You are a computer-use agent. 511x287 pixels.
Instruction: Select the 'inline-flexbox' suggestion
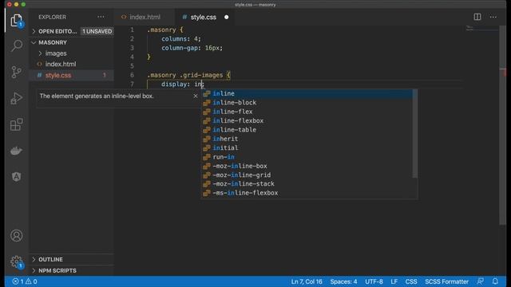pyautogui.click(x=307, y=120)
